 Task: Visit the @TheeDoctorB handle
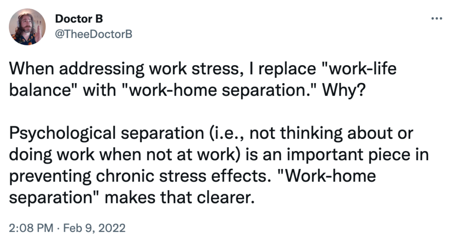click(94, 34)
